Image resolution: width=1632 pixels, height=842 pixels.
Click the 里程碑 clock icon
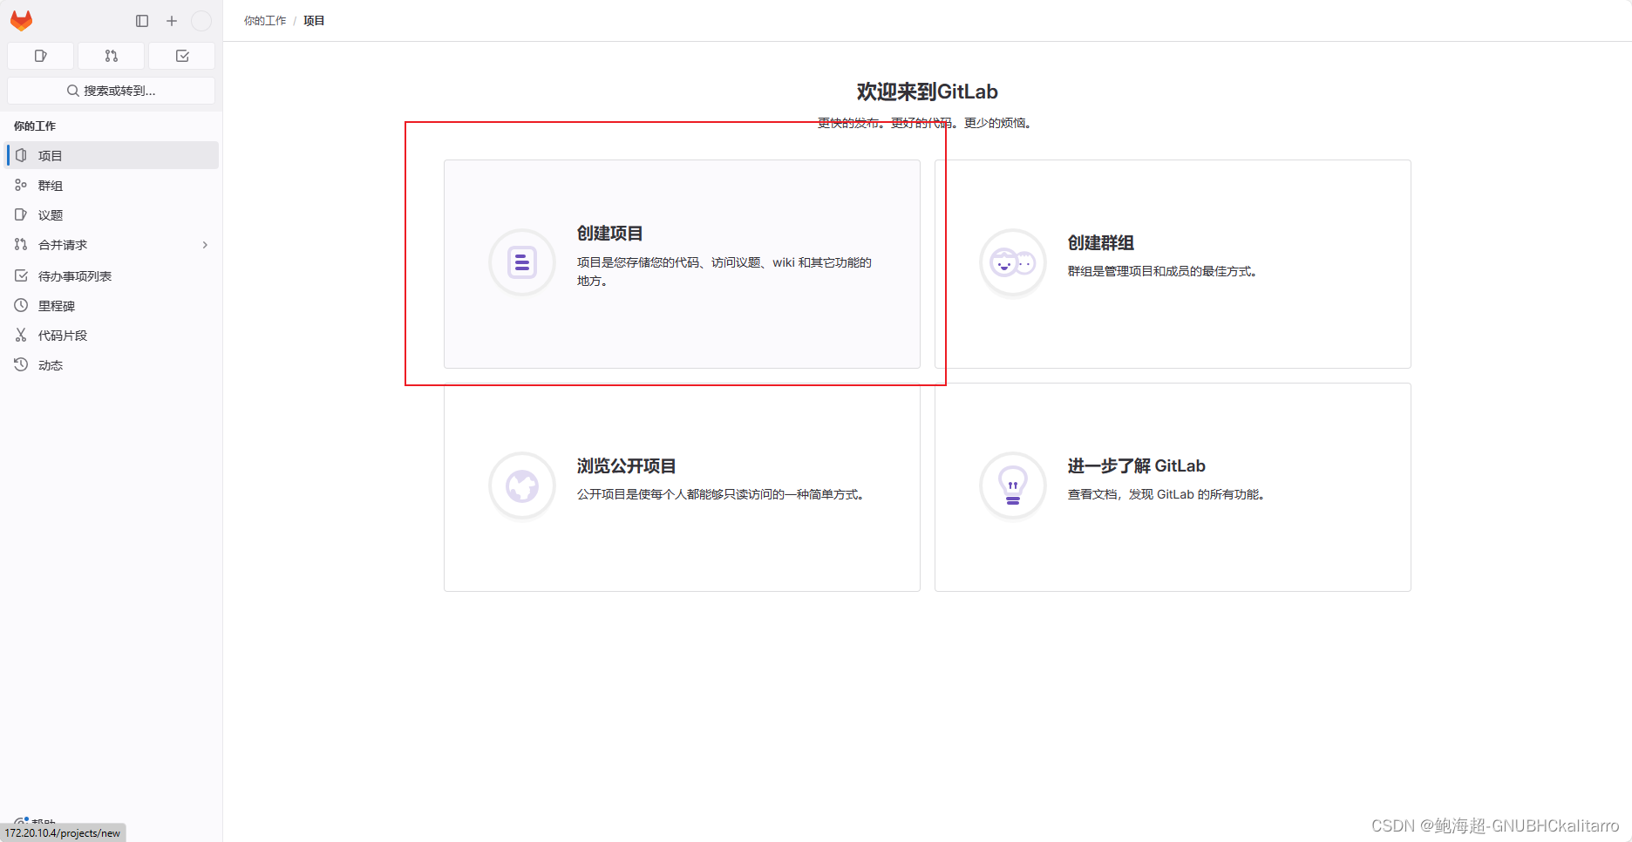click(x=21, y=305)
